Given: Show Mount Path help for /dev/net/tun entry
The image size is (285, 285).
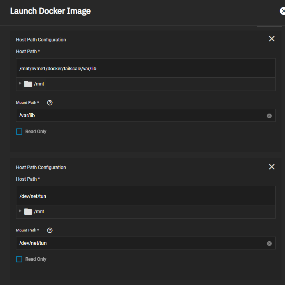Looking at the screenshot, I should [50, 230].
